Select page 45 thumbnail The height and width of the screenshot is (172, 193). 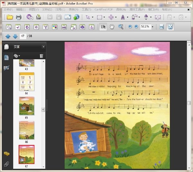27,106
